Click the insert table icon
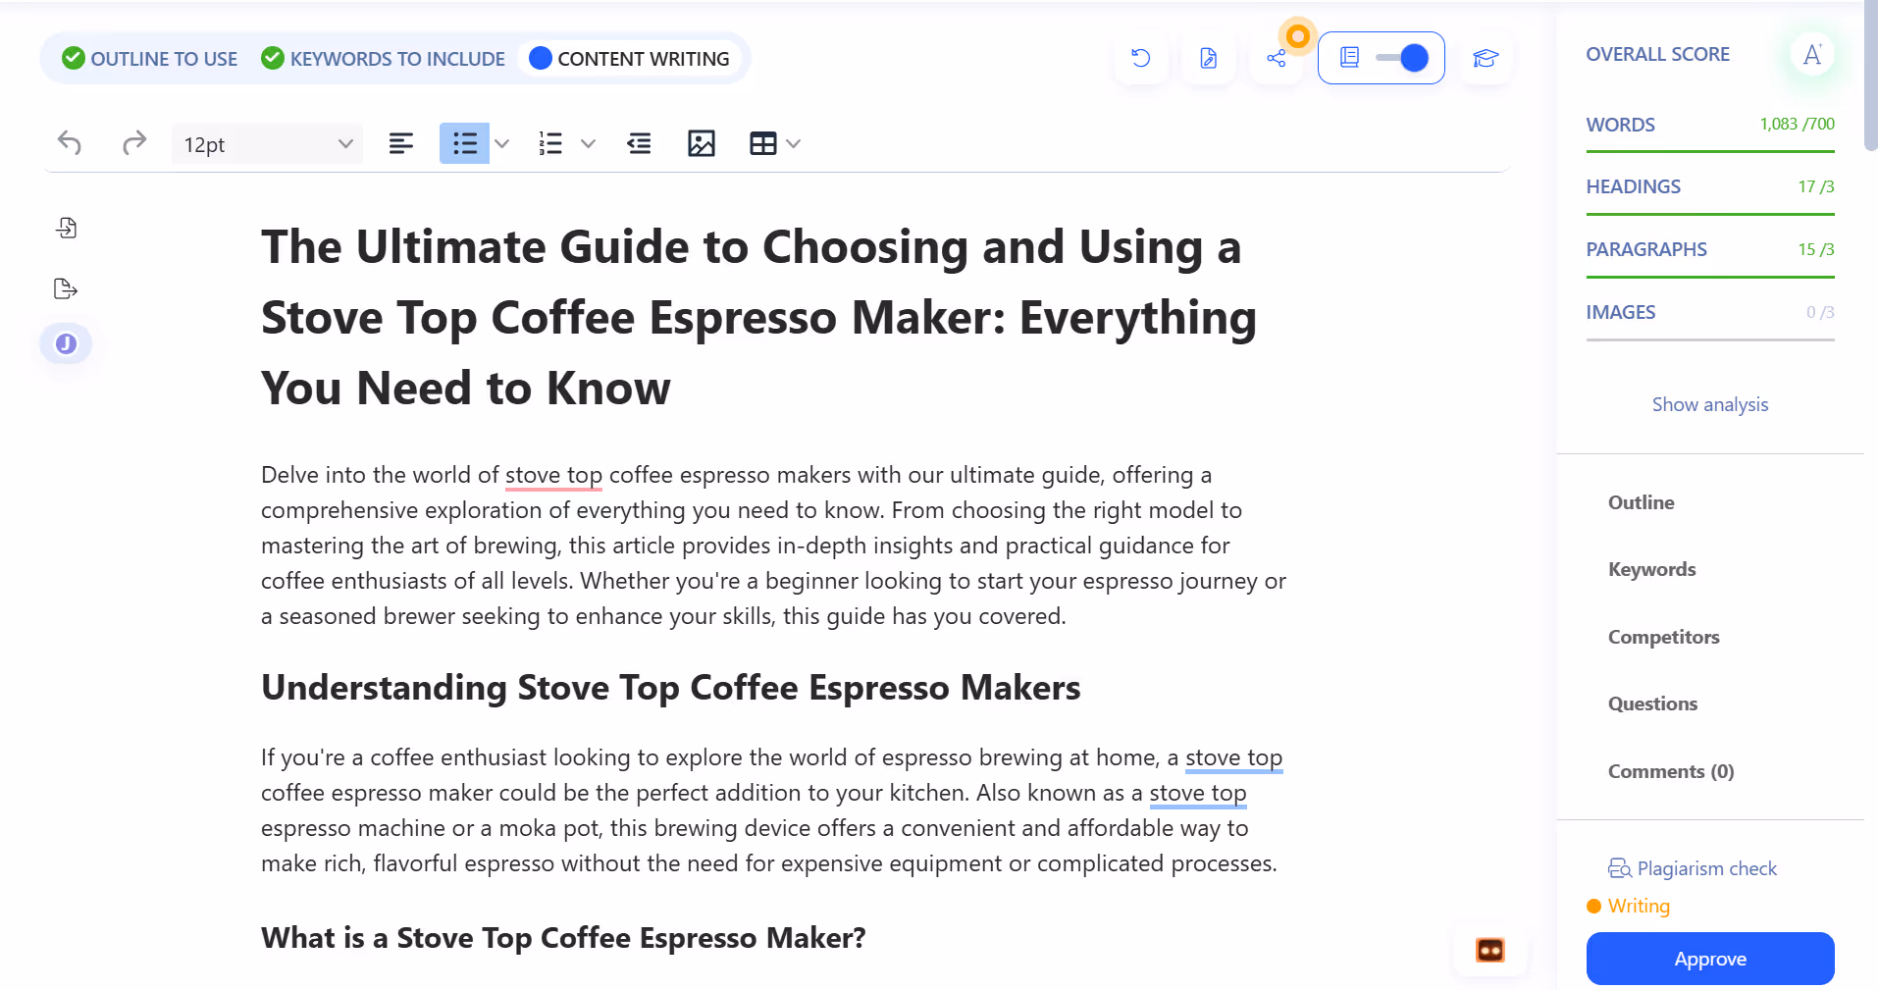The height and width of the screenshot is (990, 1878). (763, 144)
